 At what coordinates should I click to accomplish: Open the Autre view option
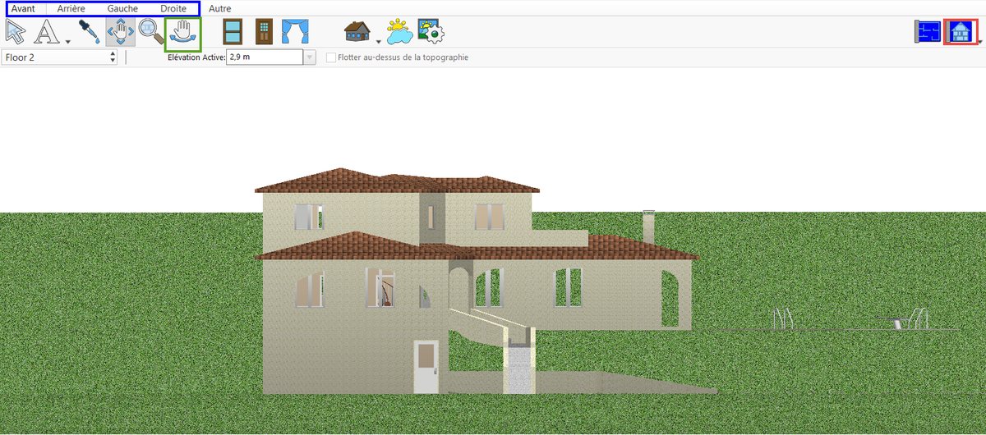pos(220,8)
